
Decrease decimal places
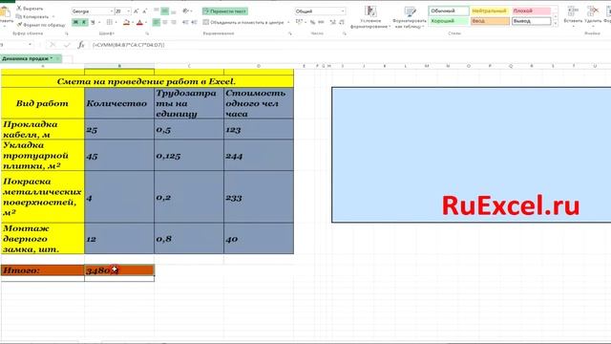coord(342,22)
